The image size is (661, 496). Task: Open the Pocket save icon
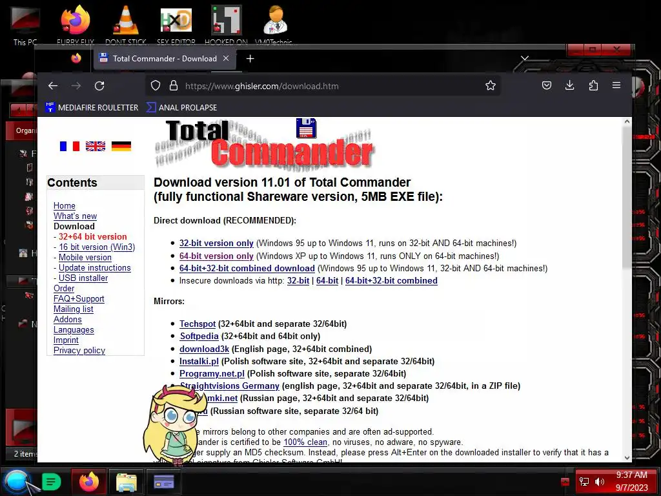[546, 86]
